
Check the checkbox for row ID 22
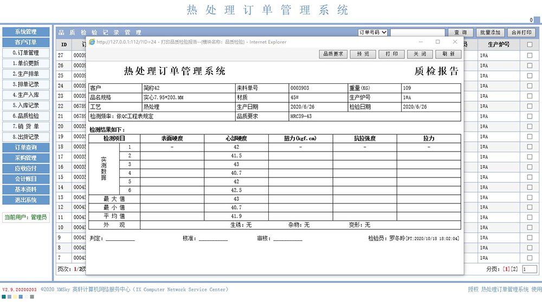tap(530, 106)
